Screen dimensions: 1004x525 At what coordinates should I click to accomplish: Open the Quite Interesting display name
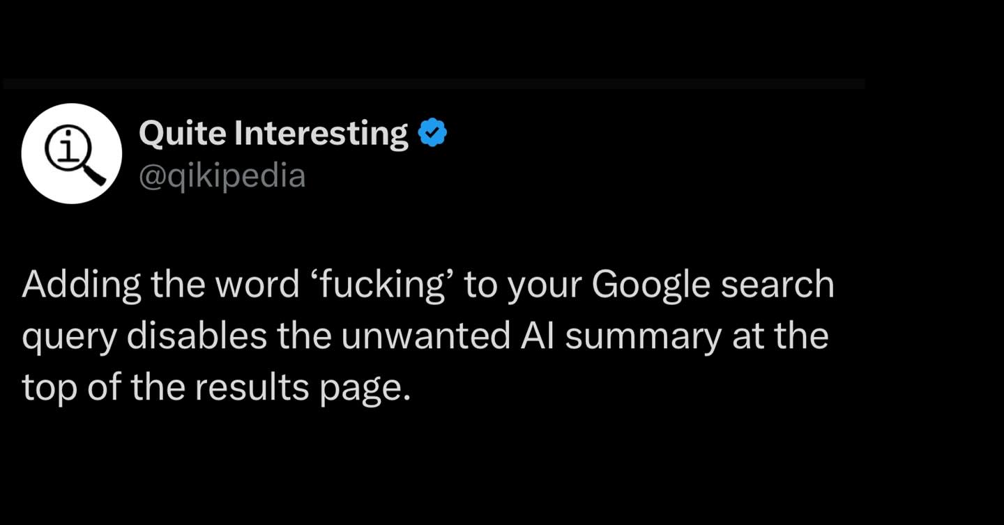point(273,134)
